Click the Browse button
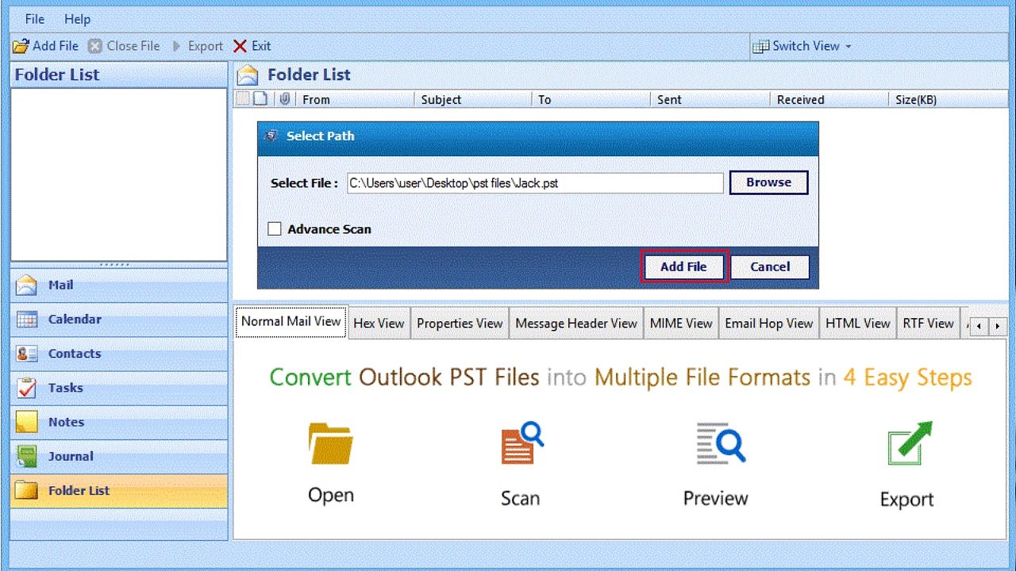Image resolution: width=1016 pixels, height=571 pixels. (x=768, y=182)
